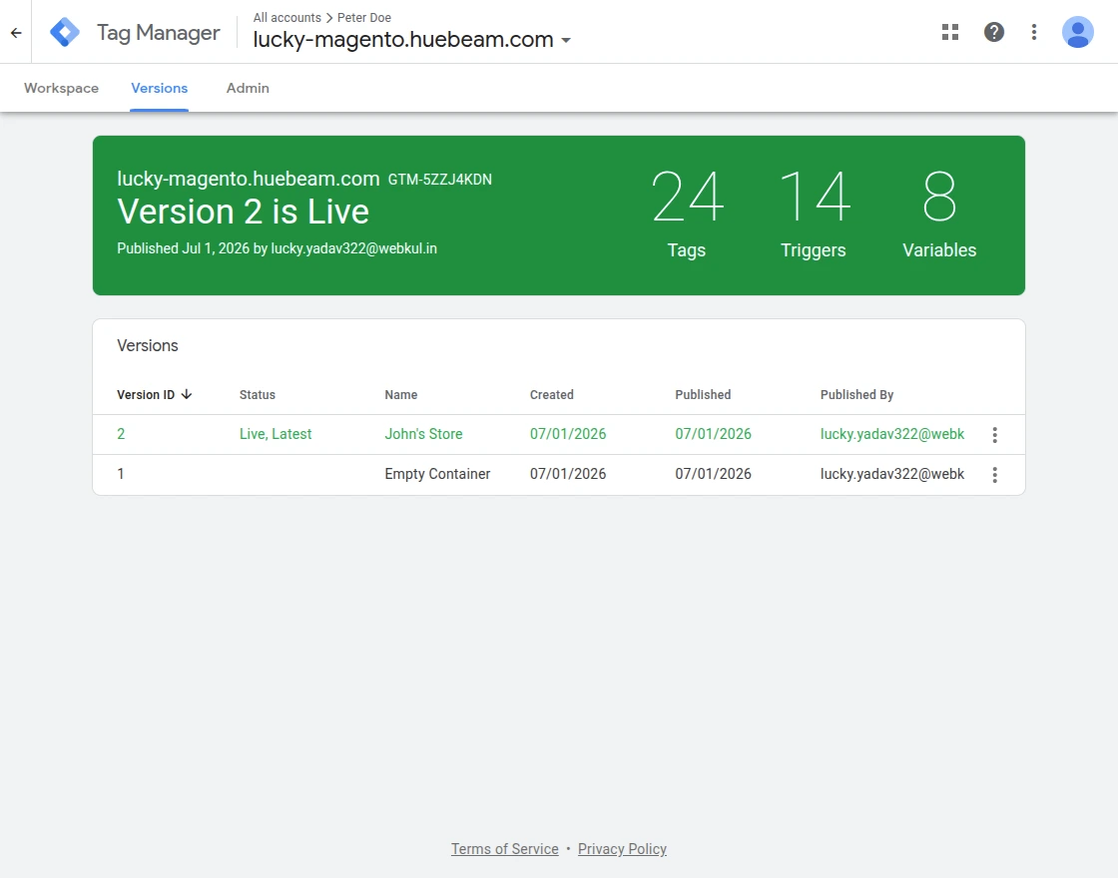Expand the container selector dropdown arrow
1118x878 pixels.
566,41
